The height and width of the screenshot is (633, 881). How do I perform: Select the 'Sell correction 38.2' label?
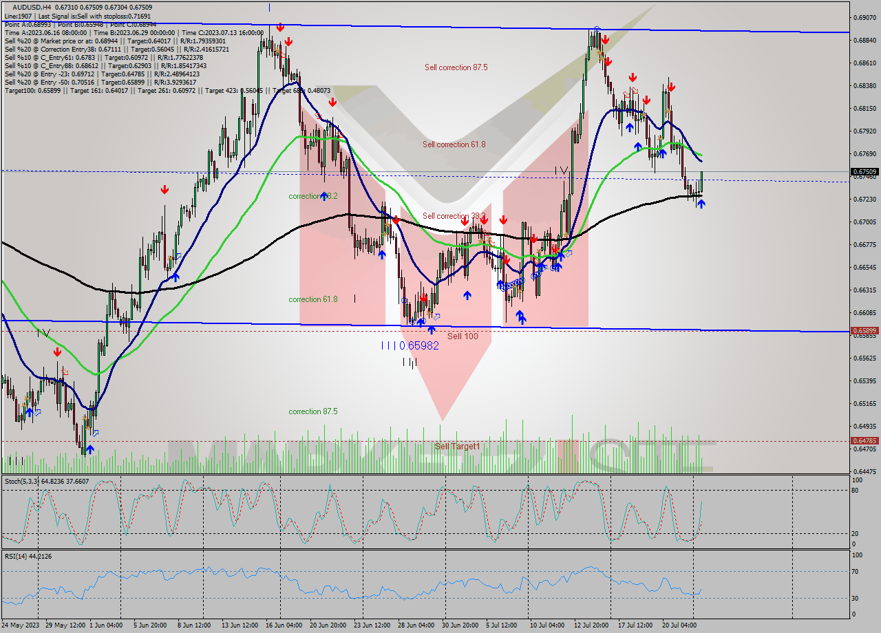(x=454, y=216)
